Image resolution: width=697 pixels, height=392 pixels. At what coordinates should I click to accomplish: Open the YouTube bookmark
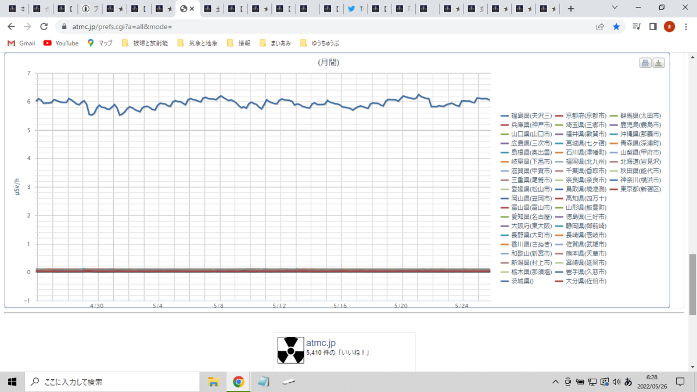point(61,43)
